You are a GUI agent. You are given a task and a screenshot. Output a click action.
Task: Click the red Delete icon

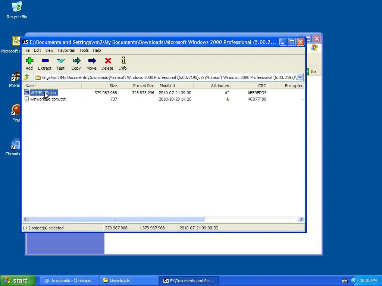click(108, 61)
